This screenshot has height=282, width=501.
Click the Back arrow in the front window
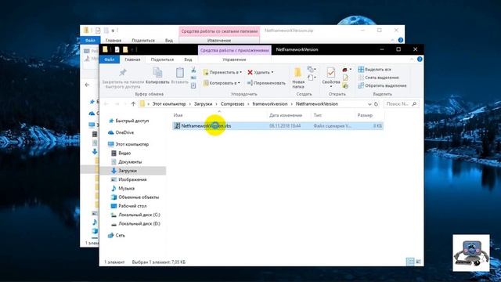pos(106,104)
